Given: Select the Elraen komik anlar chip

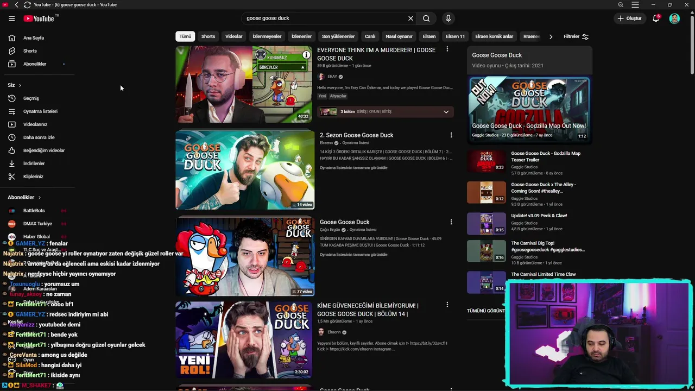Looking at the screenshot, I should click(494, 36).
